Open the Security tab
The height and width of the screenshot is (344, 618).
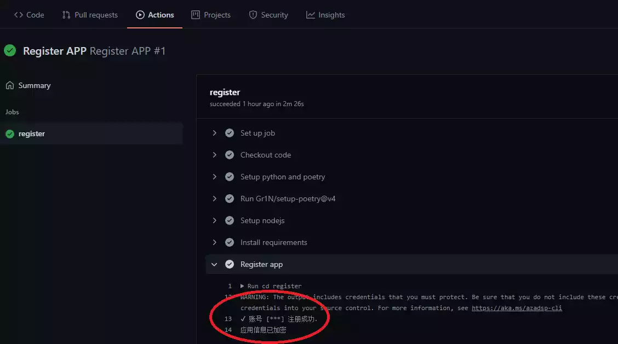pos(268,15)
